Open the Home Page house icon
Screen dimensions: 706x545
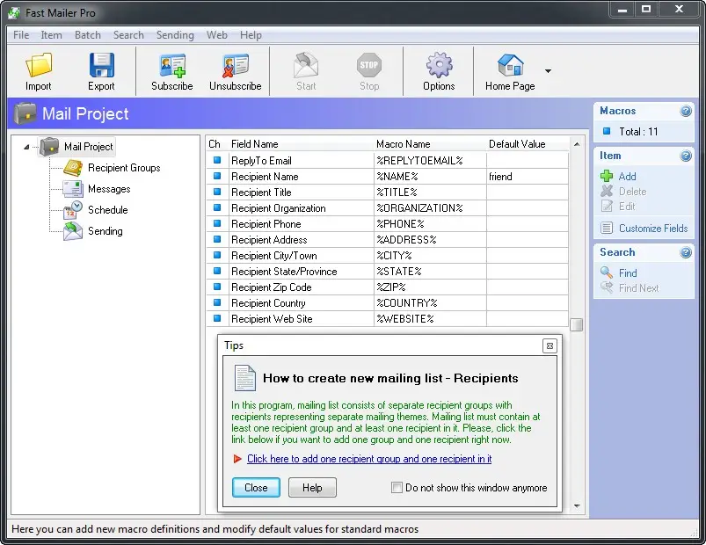point(510,65)
